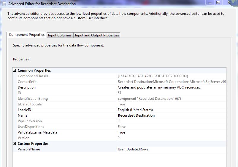Select the ValidateExternalMetadata property label
This screenshot has width=238, height=167.
tap(37, 132)
